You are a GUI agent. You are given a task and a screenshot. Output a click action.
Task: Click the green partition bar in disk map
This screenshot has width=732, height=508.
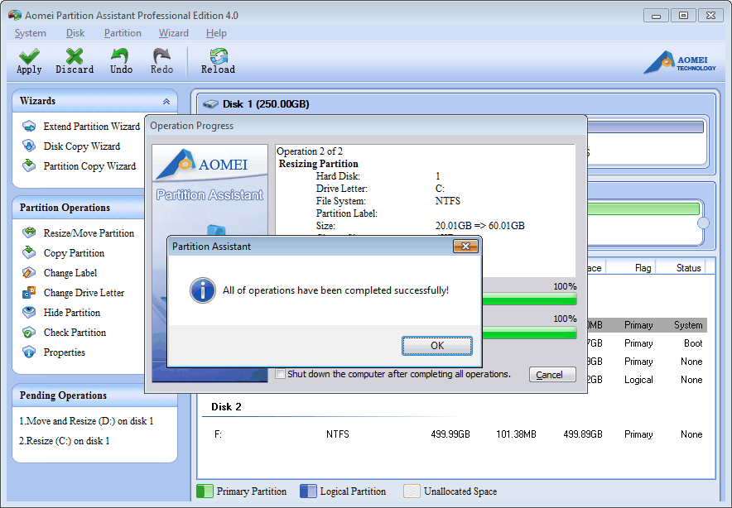pyautogui.click(x=643, y=208)
